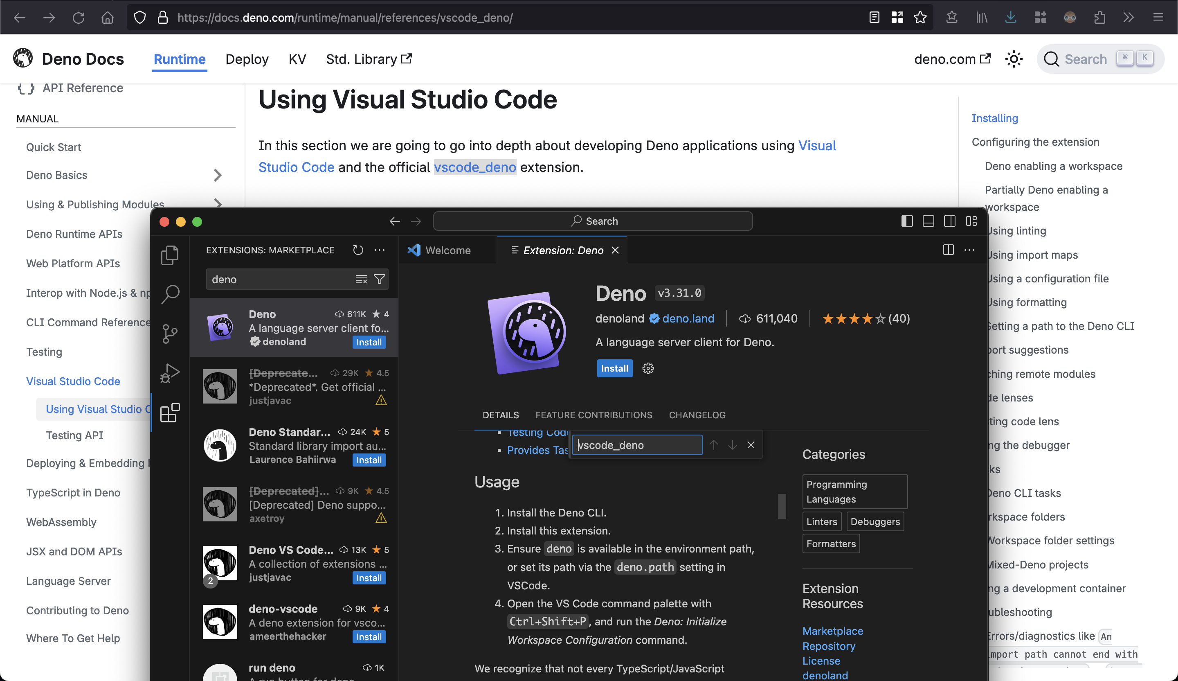Click the Deno extension star rating
The width and height of the screenshot is (1178, 681).
(x=866, y=318)
